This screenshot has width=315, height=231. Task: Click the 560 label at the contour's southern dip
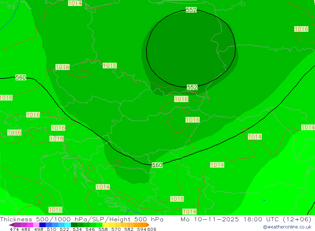pos(157,165)
